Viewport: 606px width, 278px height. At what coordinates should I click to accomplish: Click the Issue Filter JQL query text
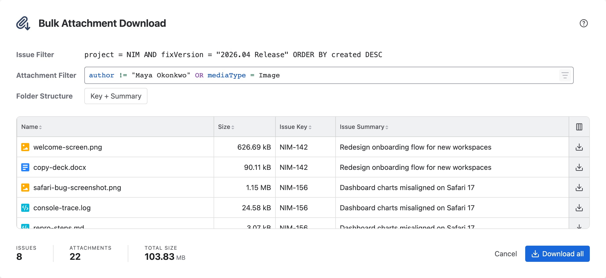point(233,55)
